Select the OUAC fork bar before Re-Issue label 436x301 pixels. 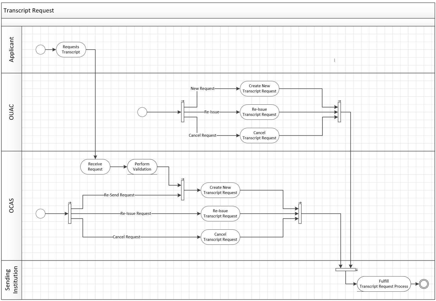[183, 112]
